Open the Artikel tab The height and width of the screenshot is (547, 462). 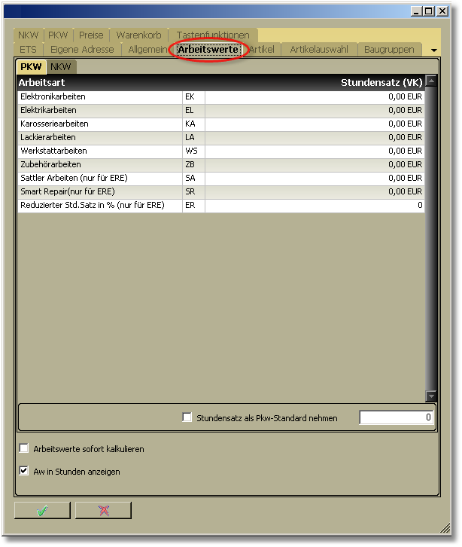click(262, 50)
